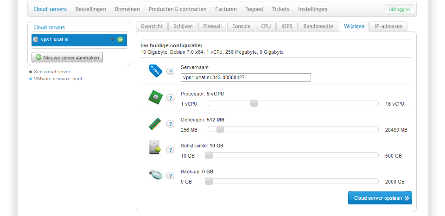Viewport: 445px width, 216px height.
Task: Click the memory RAM stick icon
Action: pos(155,124)
